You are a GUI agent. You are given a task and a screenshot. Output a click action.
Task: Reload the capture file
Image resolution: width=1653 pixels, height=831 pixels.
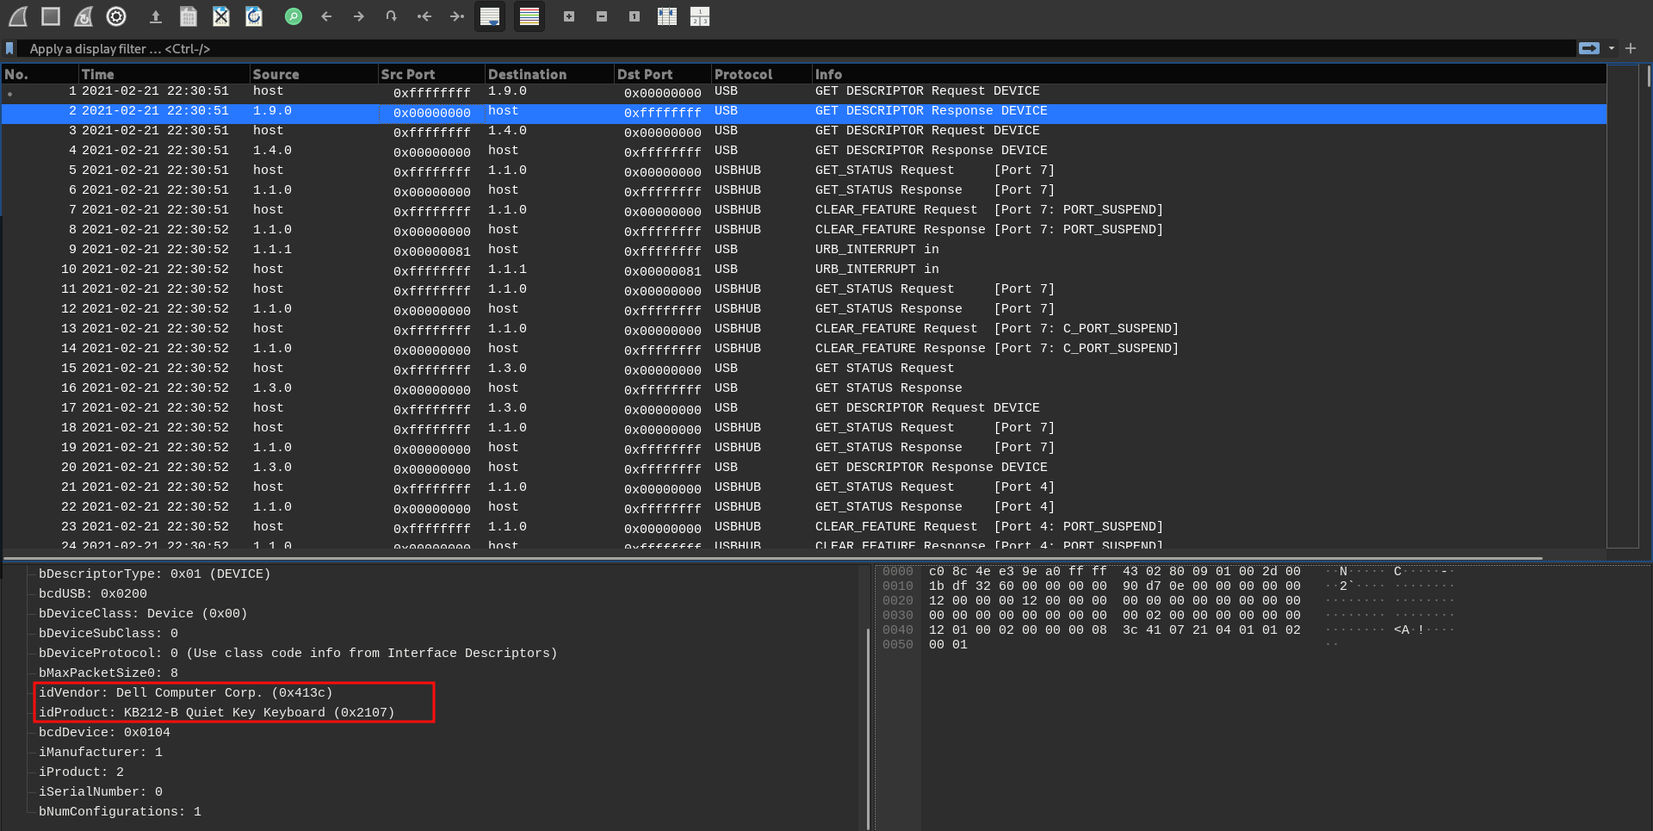coord(254,16)
